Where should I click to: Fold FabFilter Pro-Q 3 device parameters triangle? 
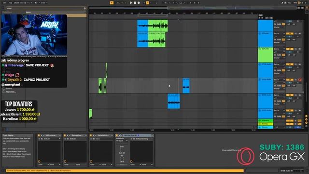point(119,135)
